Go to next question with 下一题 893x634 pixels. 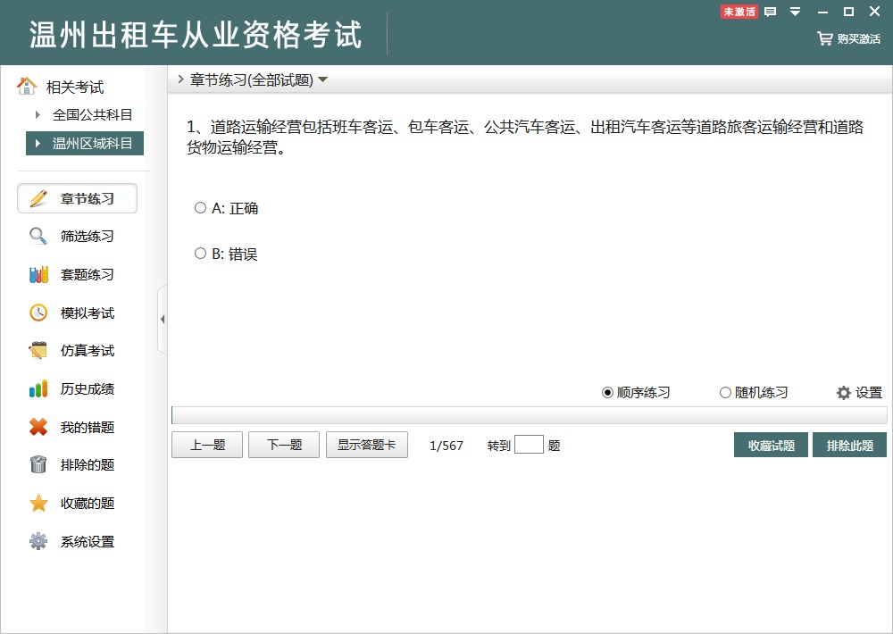284,445
